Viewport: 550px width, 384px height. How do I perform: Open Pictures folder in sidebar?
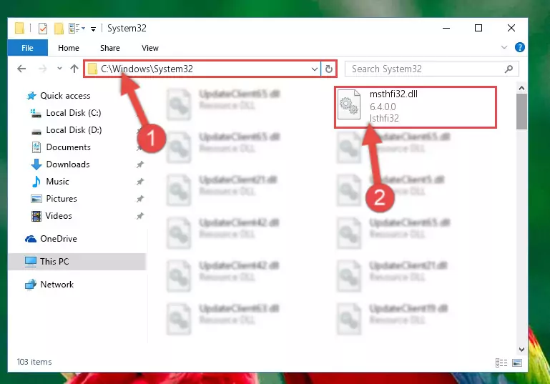coord(62,199)
